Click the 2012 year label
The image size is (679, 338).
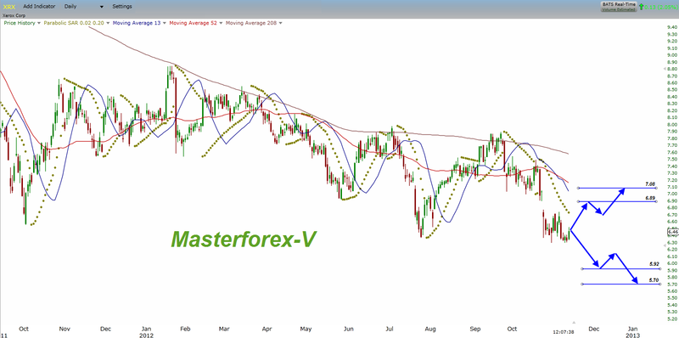pyautogui.click(x=145, y=335)
